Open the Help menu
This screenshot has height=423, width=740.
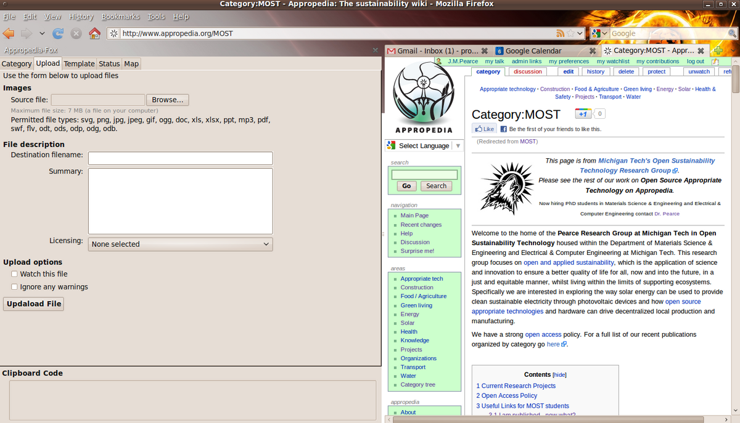pyautogui.click(x=181, y=17)
